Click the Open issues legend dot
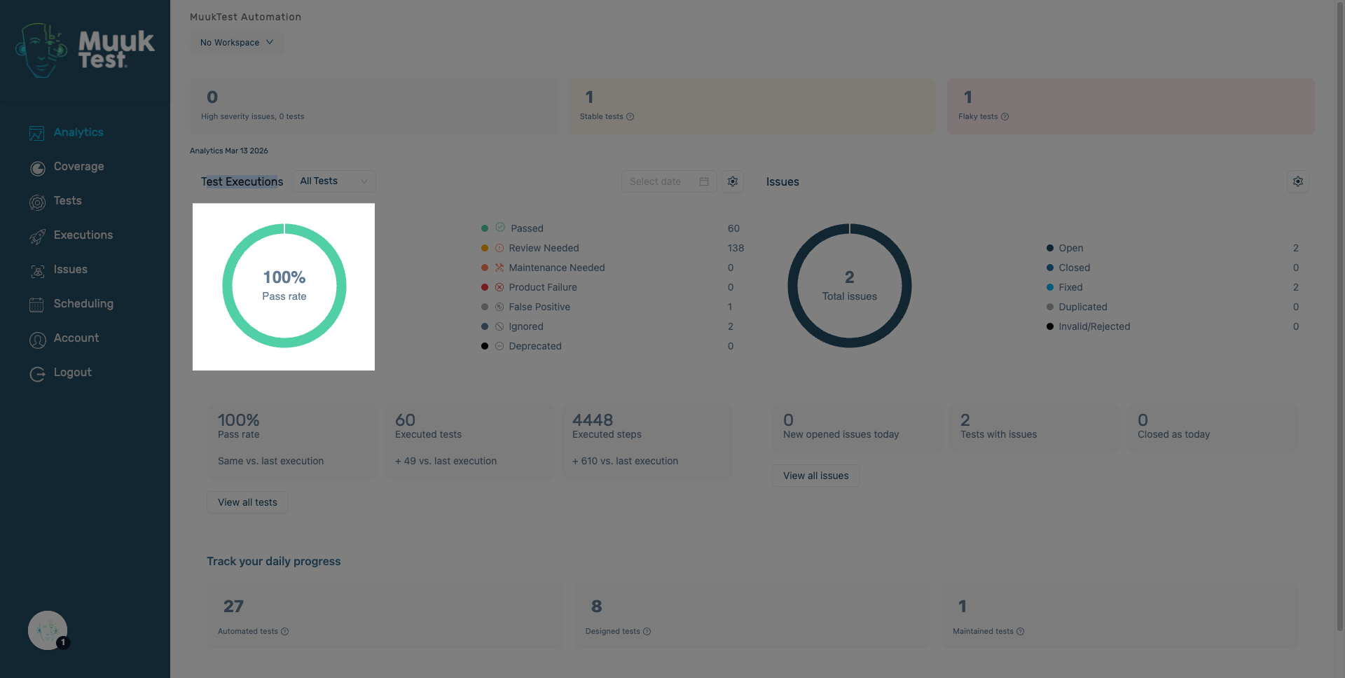 click(1050, 248)
